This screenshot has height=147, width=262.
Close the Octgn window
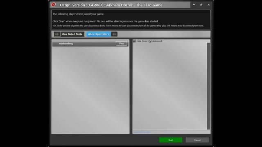pos(208,4)
